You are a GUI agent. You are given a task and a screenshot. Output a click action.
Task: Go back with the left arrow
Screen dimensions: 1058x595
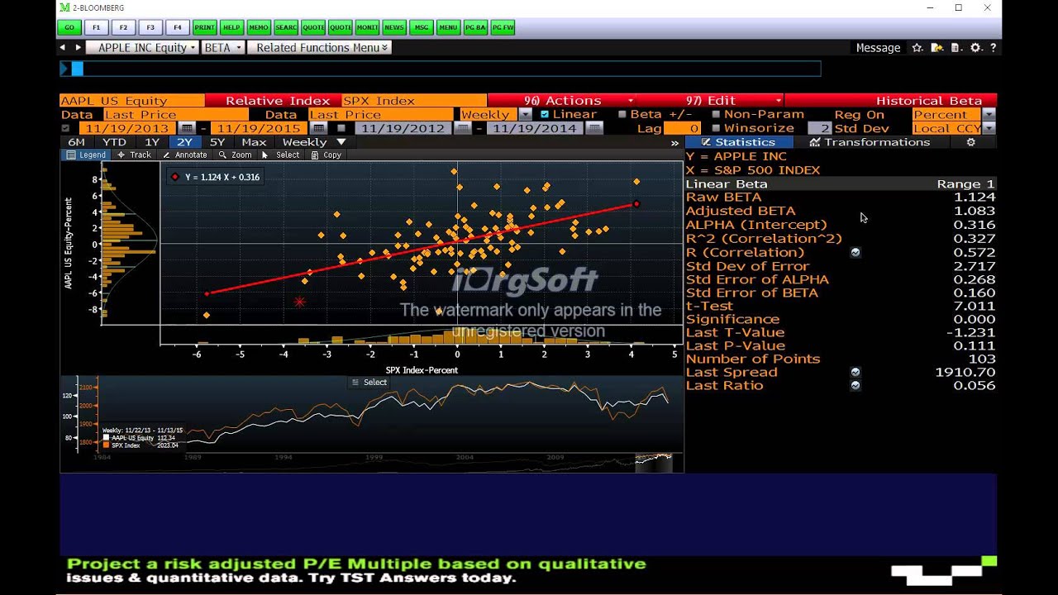pyautogui.click(x=62, y=48)
